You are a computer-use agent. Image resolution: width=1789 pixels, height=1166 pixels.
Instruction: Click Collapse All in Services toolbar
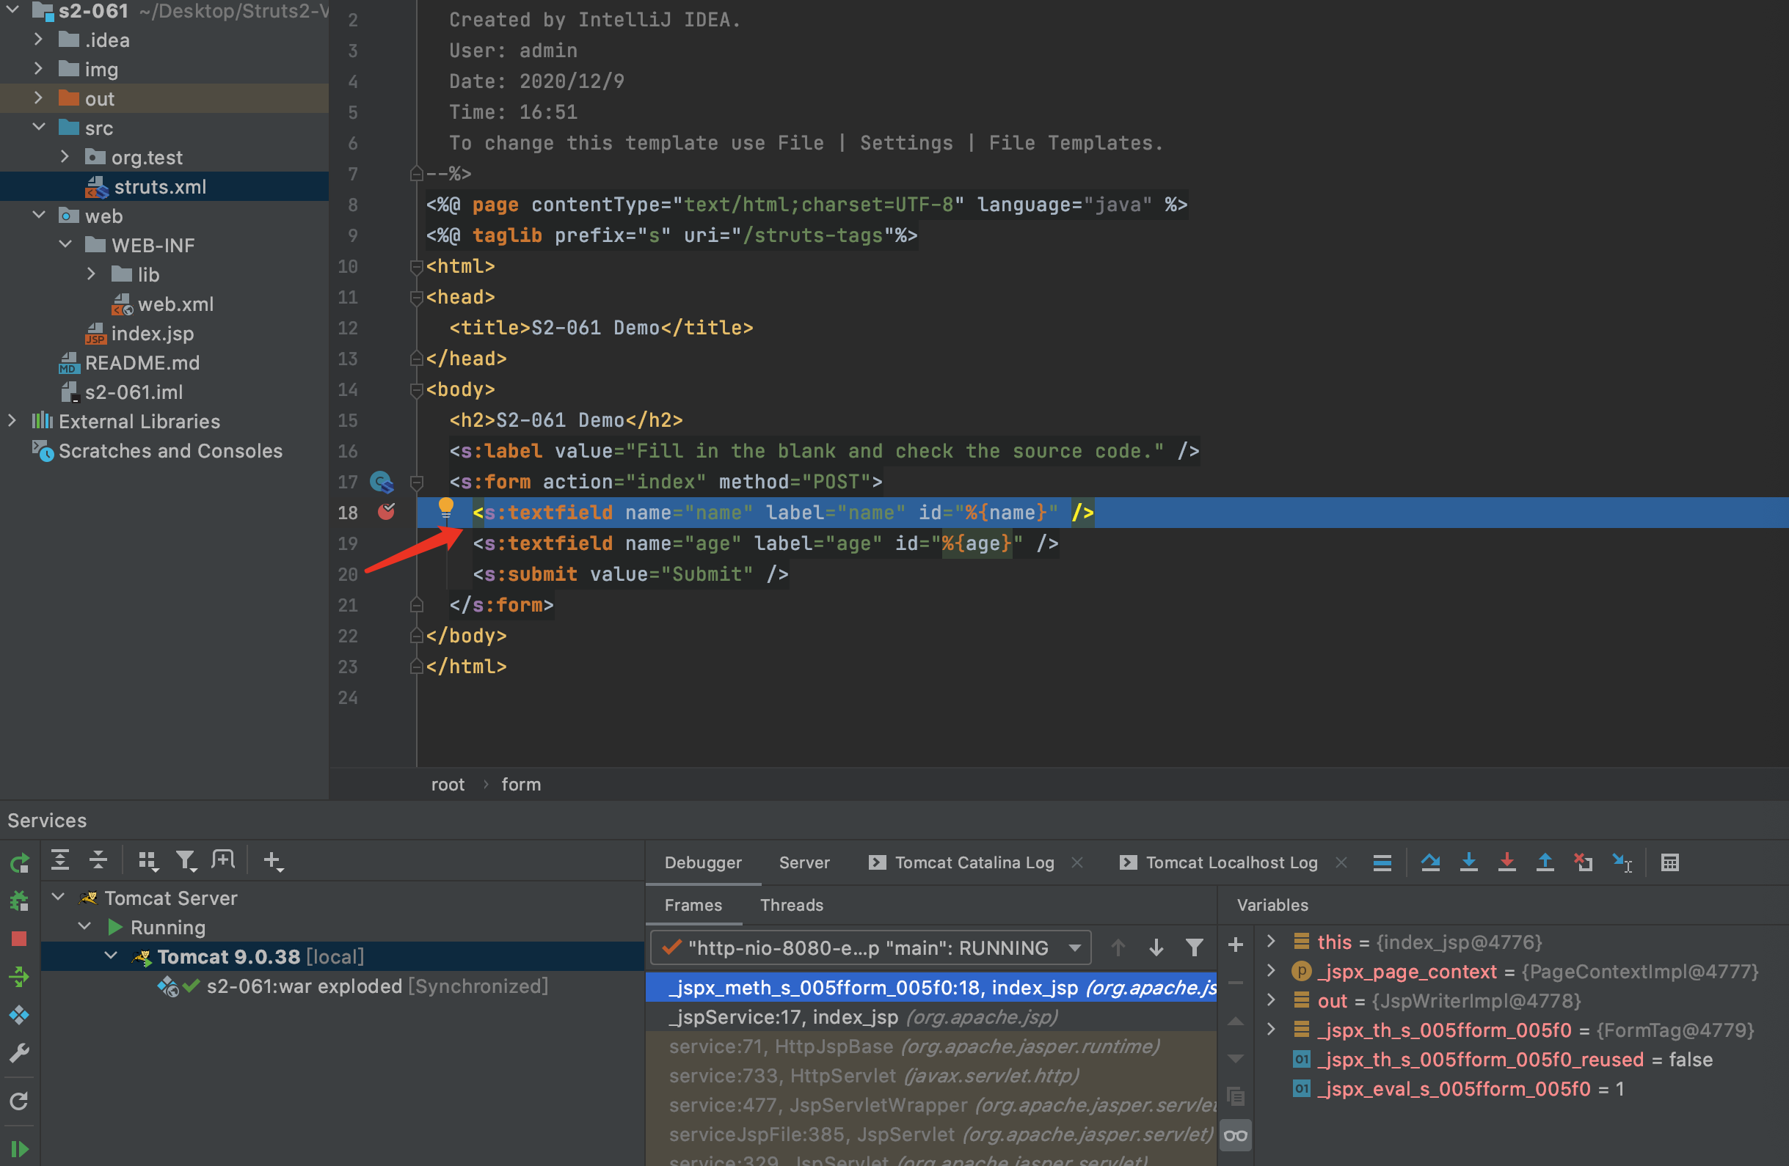[x=98, y=860]
